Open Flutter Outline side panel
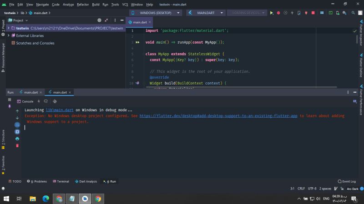This screenshot has height=204, width=364. coord(361,65)
